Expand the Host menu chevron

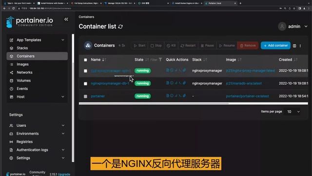coord(63,97)
